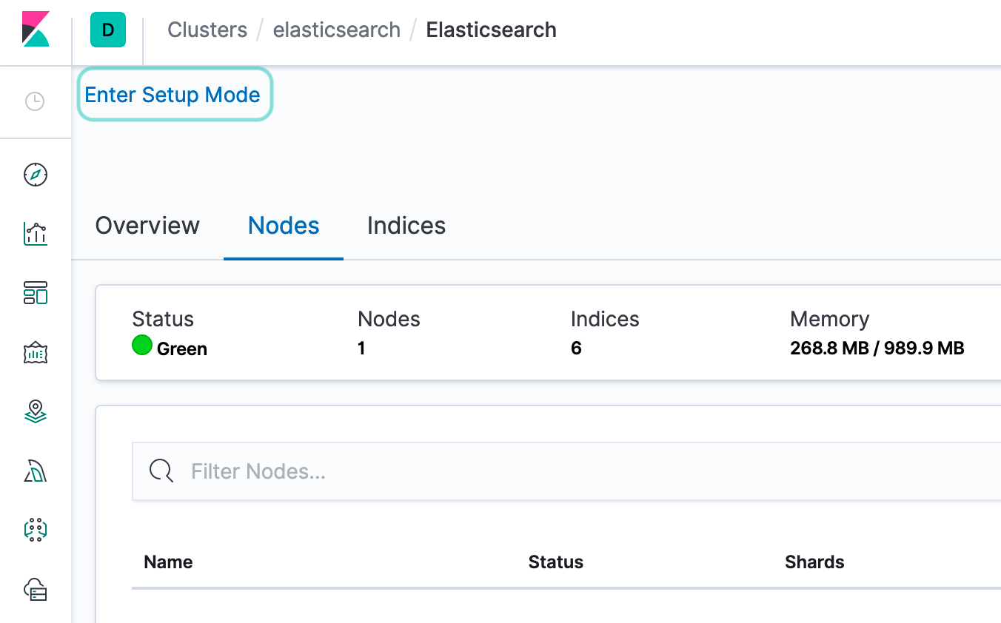Open Maps icon in sidebar
Image resolution: width=1001 pixels, height=623 pixels.
tap(36, 411)
